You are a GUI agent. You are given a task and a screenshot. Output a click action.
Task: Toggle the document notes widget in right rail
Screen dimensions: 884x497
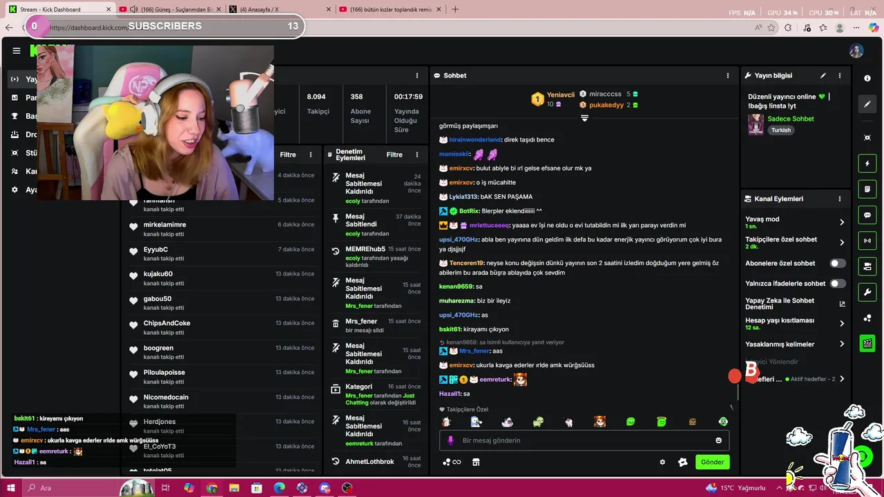tap(867, 189)
